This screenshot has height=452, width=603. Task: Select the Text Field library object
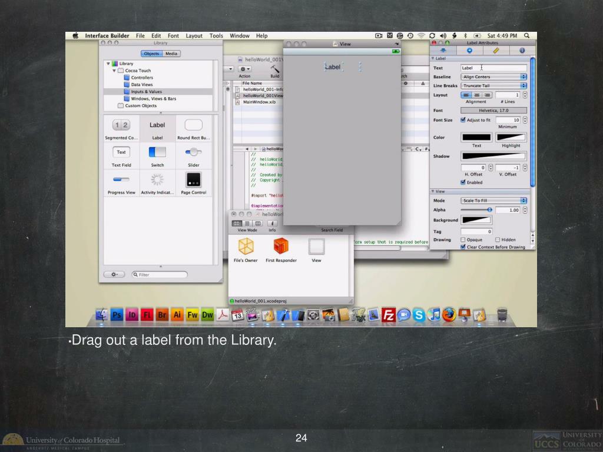click(x=121, y=155)
